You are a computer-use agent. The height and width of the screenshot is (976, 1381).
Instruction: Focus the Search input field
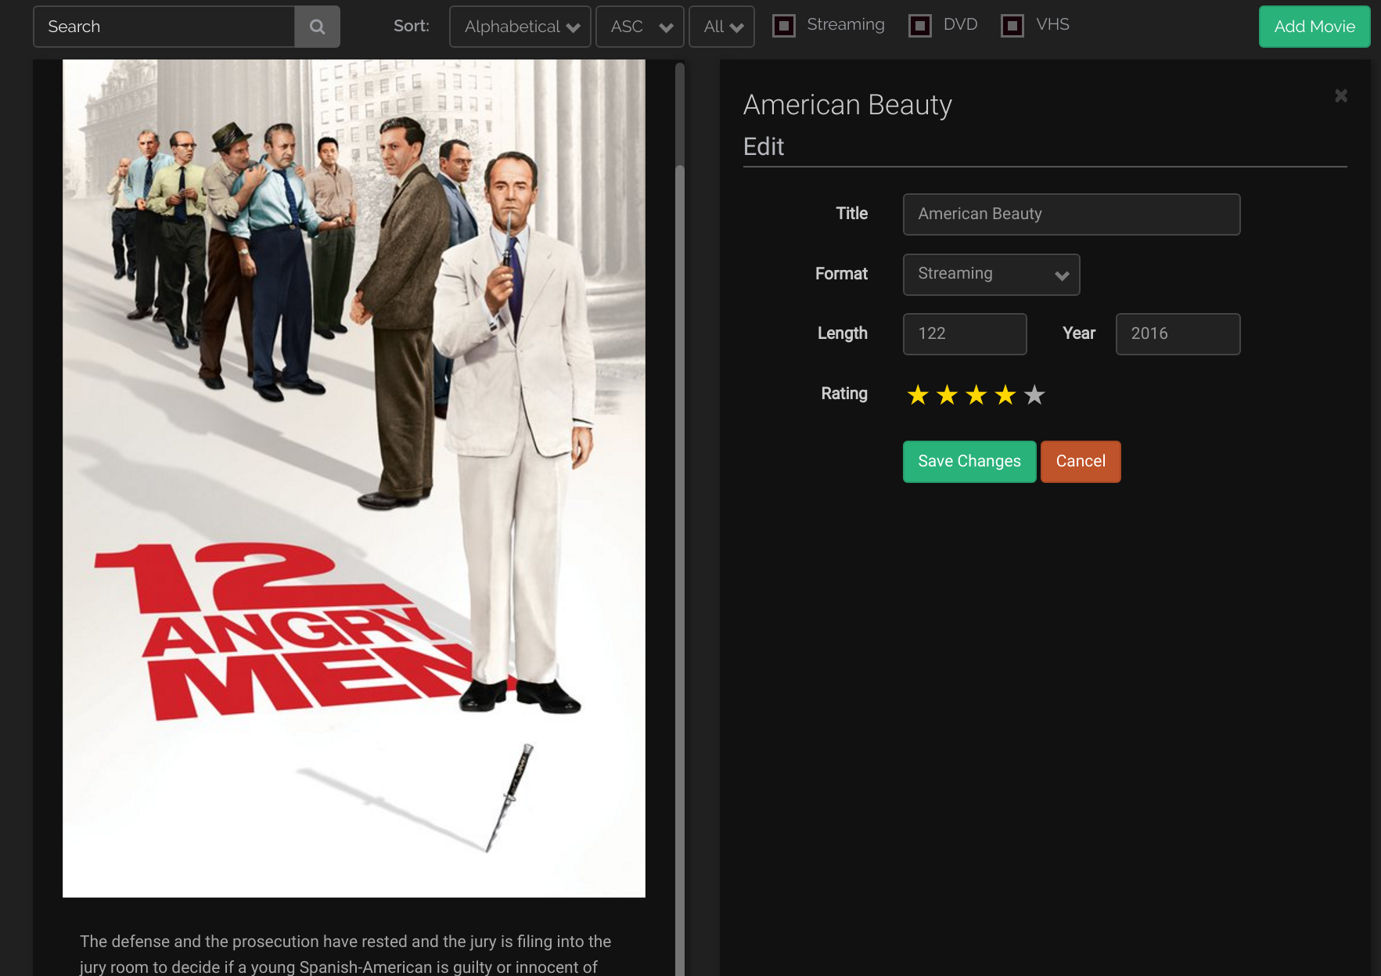pos(164,27)
